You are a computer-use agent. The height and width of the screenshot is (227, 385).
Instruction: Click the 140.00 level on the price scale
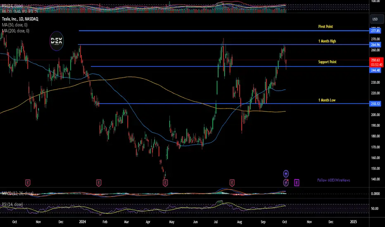point(375,179)
